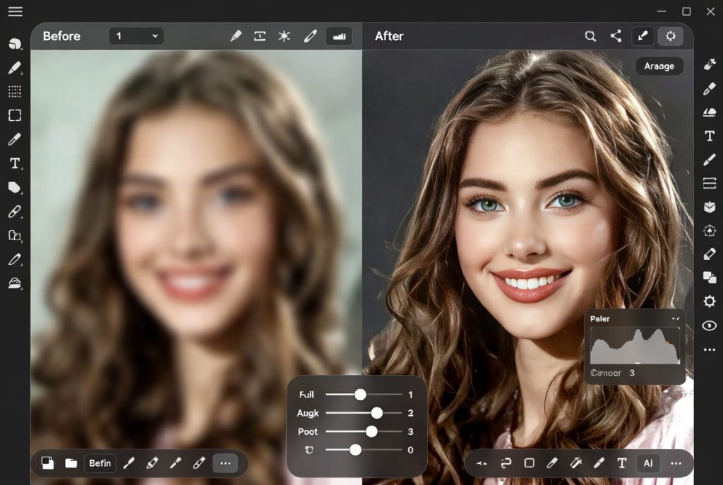723x485 pixels.
Task: Toggle the histogram button in Before header
Action: (340, 36)
